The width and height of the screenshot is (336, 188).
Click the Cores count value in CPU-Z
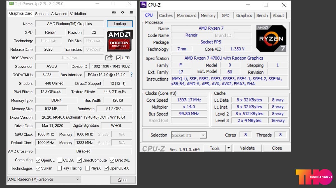(245, 135)
